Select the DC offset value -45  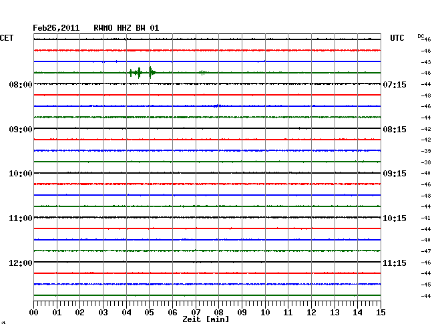[x=426, y=285]
